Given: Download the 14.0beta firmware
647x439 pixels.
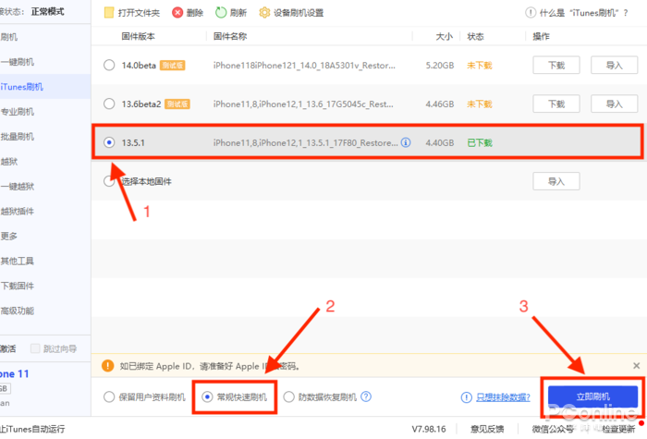Looking at the screenshot, I should click(556, 66).
